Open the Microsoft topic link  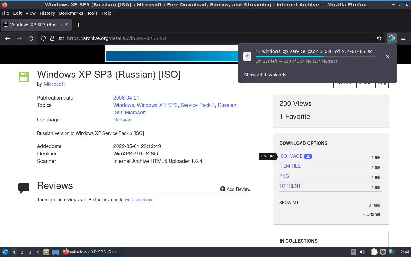click(x=135, y=112)
